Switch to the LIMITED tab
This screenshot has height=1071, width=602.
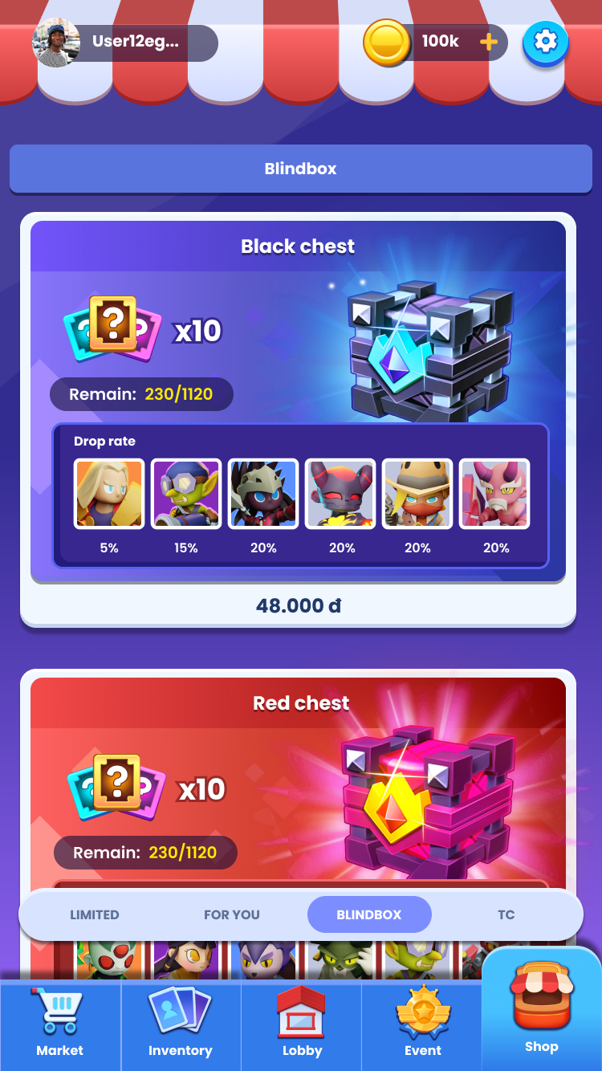(x=95, y=914)
